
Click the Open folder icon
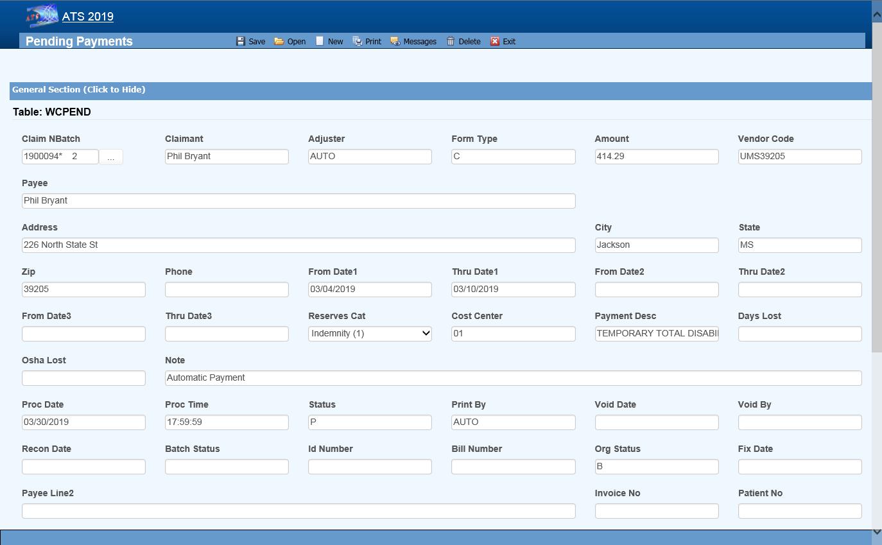(279, 41)
